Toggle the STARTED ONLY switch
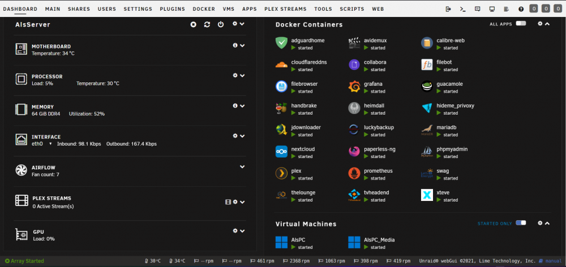 tap(521, 223)
